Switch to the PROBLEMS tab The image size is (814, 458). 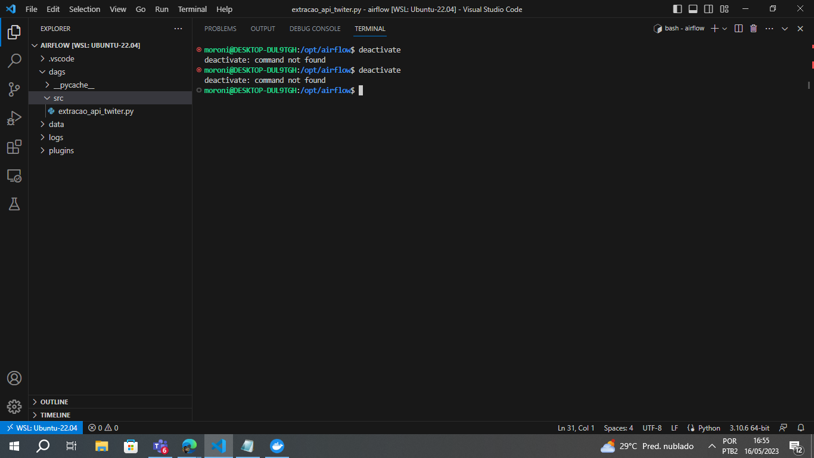click(220, 29)
